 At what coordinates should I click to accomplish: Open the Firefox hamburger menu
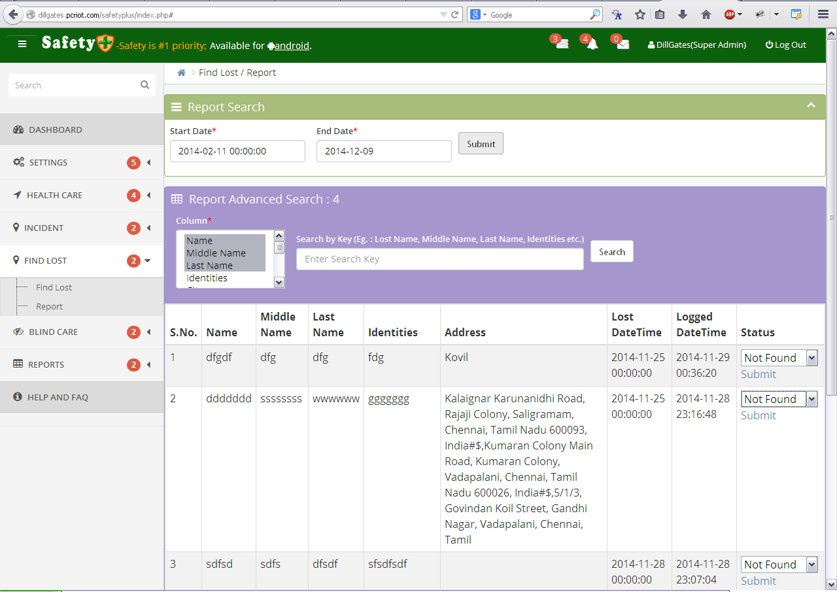(x=823, y=14)
